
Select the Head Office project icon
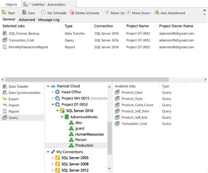pos(57,92)
